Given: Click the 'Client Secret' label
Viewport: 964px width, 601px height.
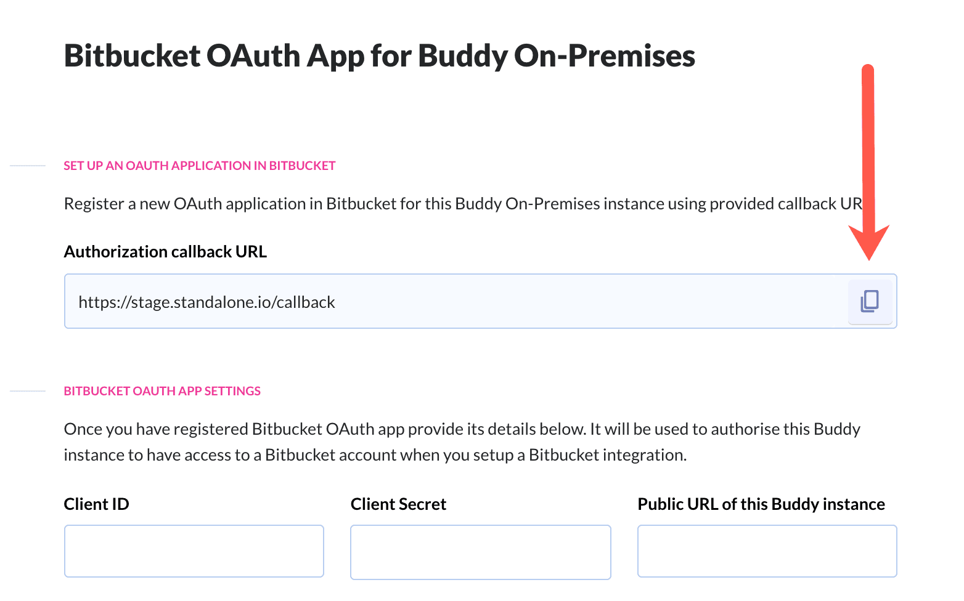Looking at the screenshot, I should [x=398, y=504].
